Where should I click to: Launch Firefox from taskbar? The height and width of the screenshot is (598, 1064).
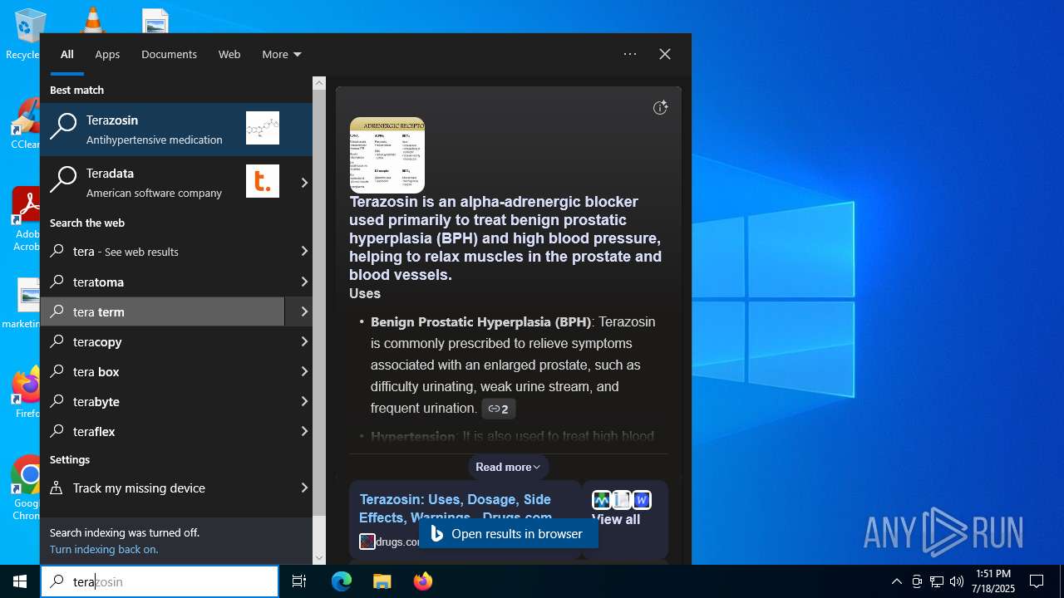pyautogui.click(x=422, y=581)
